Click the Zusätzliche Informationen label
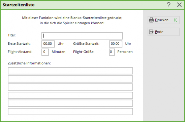 click(x=29, y=63)
